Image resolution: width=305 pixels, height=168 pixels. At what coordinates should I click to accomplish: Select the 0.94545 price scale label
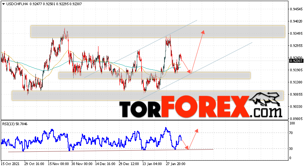click(x=296, y=9)
